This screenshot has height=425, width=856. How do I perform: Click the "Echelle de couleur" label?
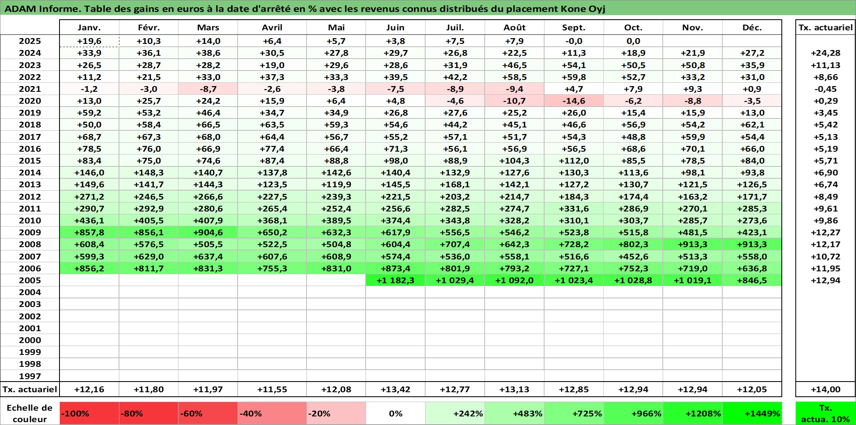click(x=30, y=413)
